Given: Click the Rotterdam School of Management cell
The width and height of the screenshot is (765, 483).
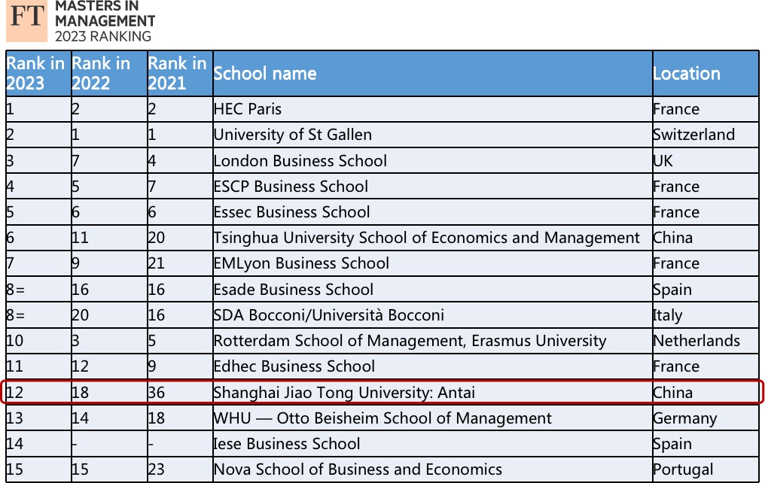Looking at the screenshot, I should pos(410,341).
